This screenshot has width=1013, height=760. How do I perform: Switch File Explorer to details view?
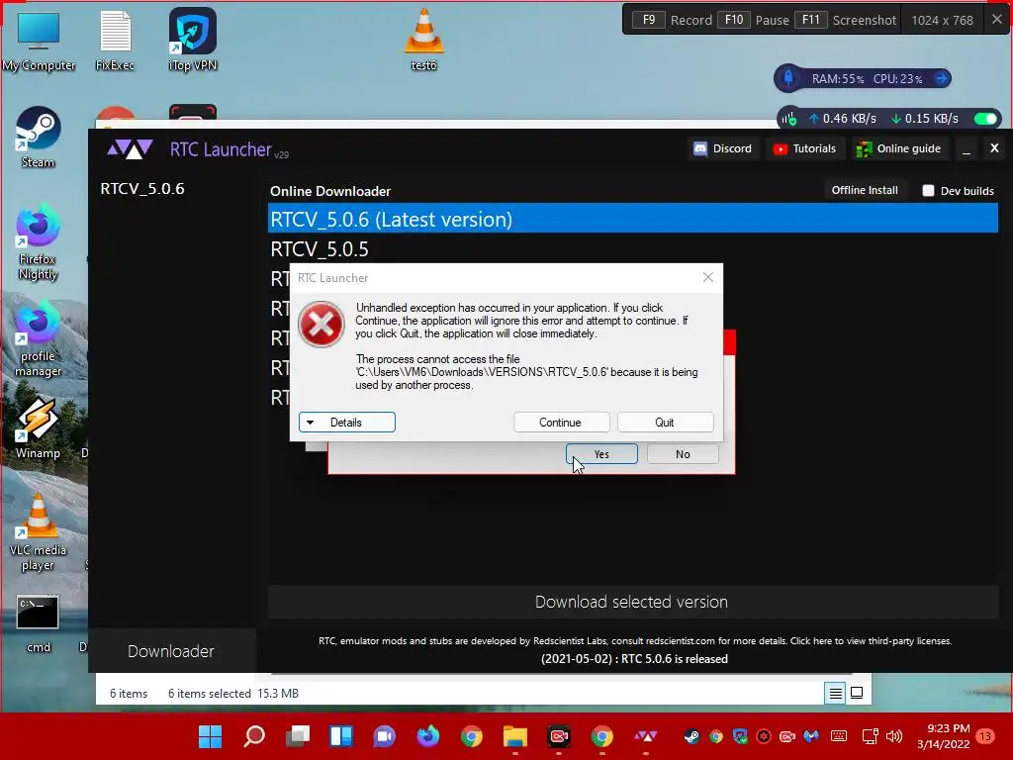[835, 694]
